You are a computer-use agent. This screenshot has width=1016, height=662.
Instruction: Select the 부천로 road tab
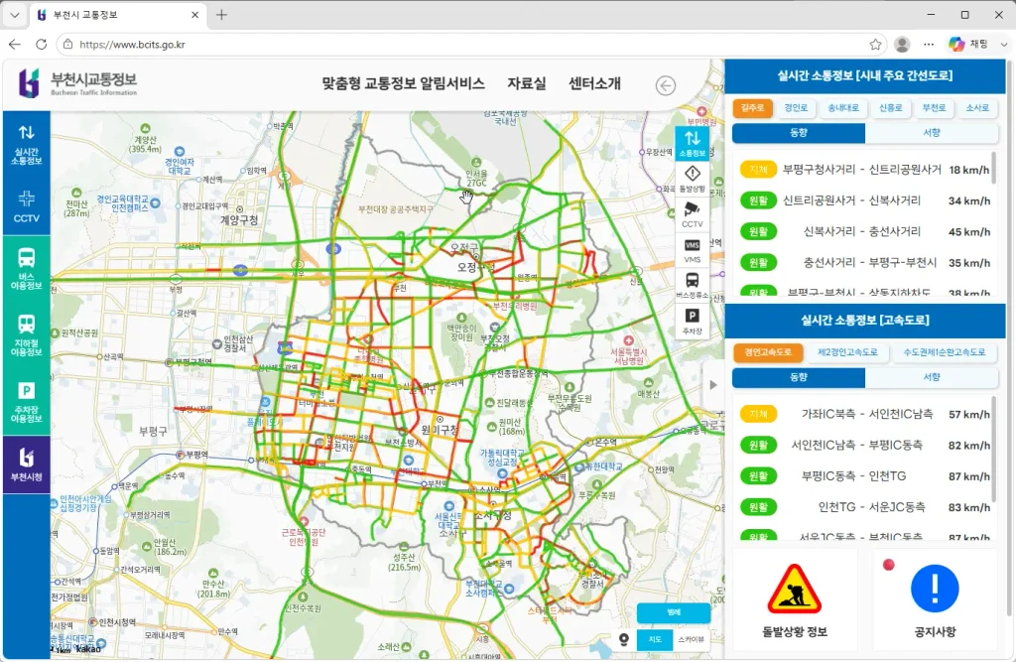tap(935, 108)
